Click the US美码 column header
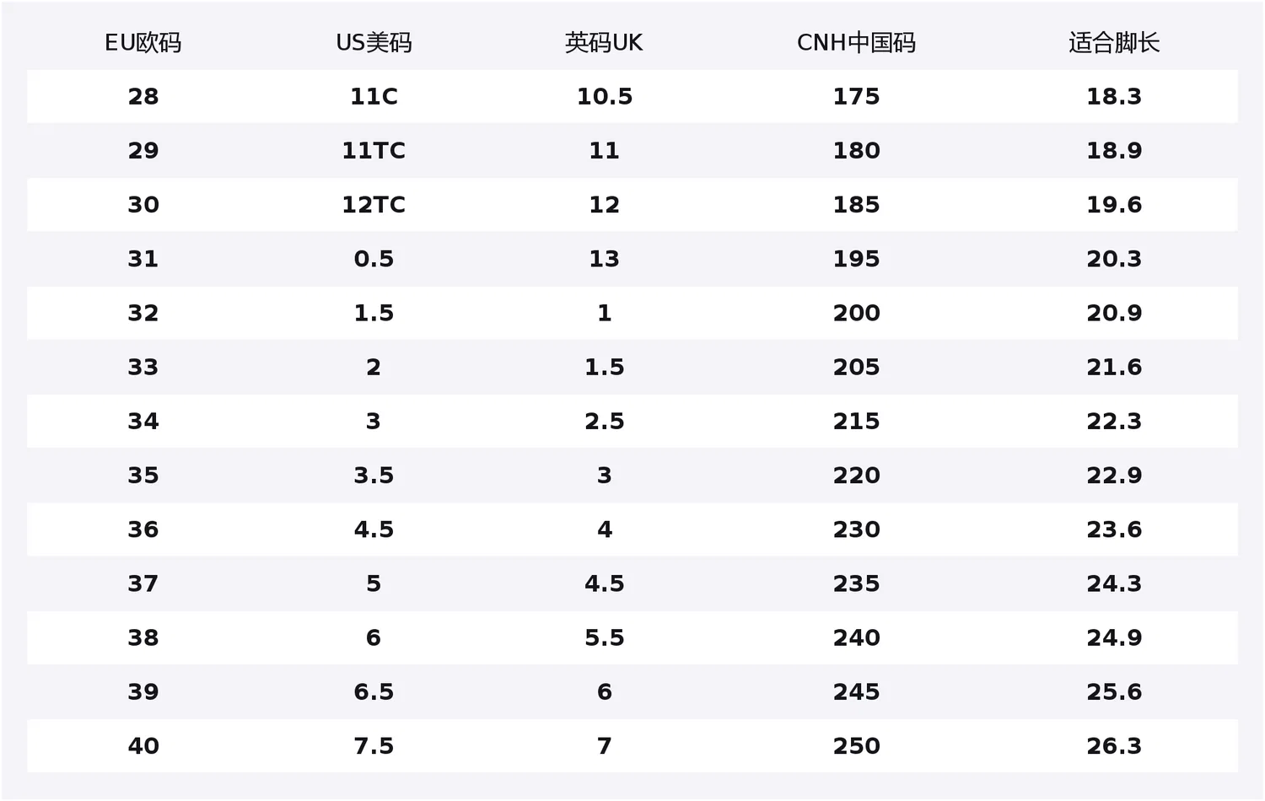Viewport: 1265px width, 801px height. (374, 43)
